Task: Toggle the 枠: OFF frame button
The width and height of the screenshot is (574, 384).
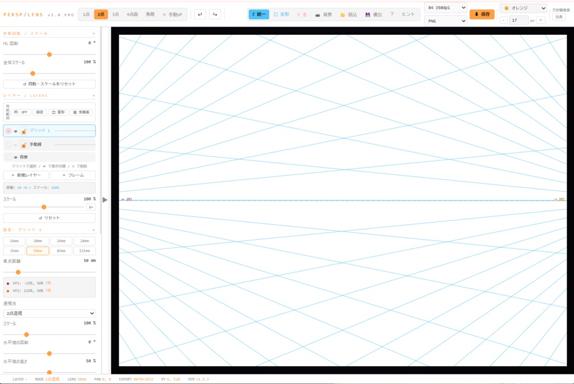Action: coord(21,112)
